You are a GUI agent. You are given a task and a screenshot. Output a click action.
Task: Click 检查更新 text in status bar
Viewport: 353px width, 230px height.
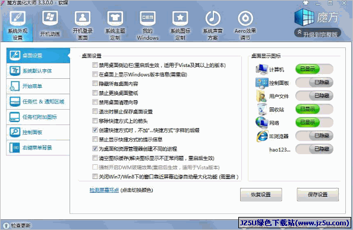21,225
